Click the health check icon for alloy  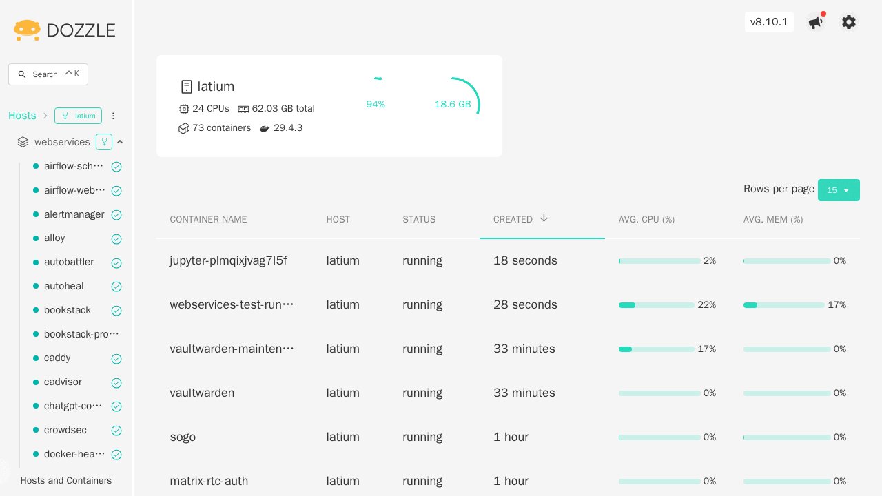pos(116,239)
